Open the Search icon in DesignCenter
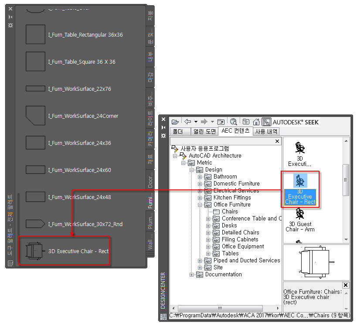357x323 pixels. click(233, 122)
